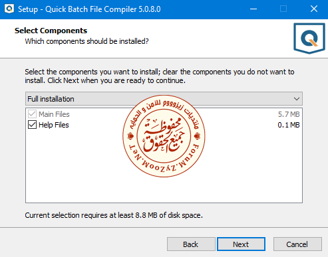Close the setup window
Viewport: 328px width, 257px height.
[x=314, y=9]
